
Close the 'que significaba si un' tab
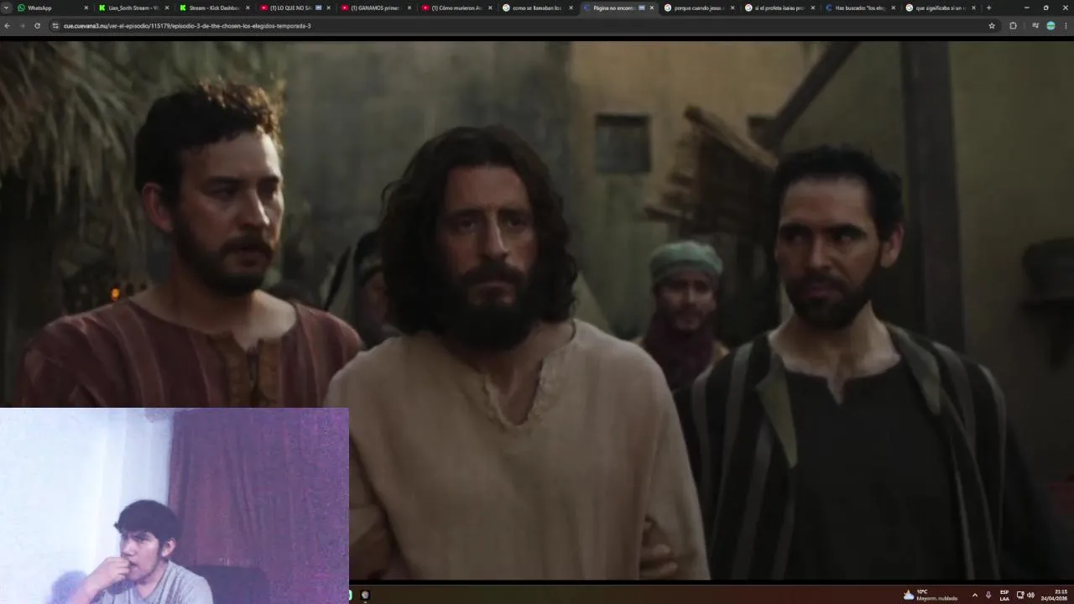(x=973, y=8)
